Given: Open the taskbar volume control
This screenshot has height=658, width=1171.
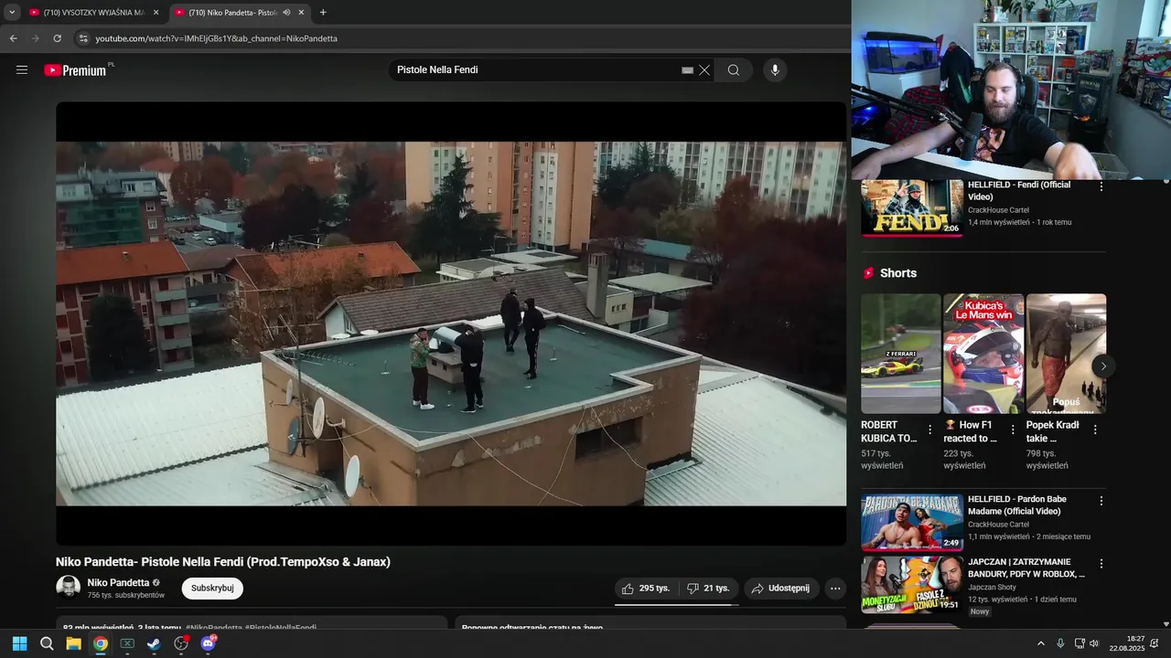Looking at the screenshot, I should [1093, 643].
